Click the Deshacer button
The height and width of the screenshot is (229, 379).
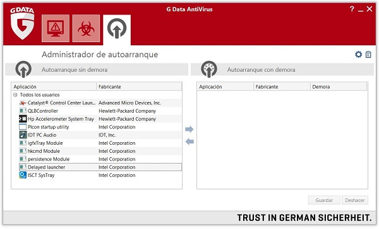355,200
